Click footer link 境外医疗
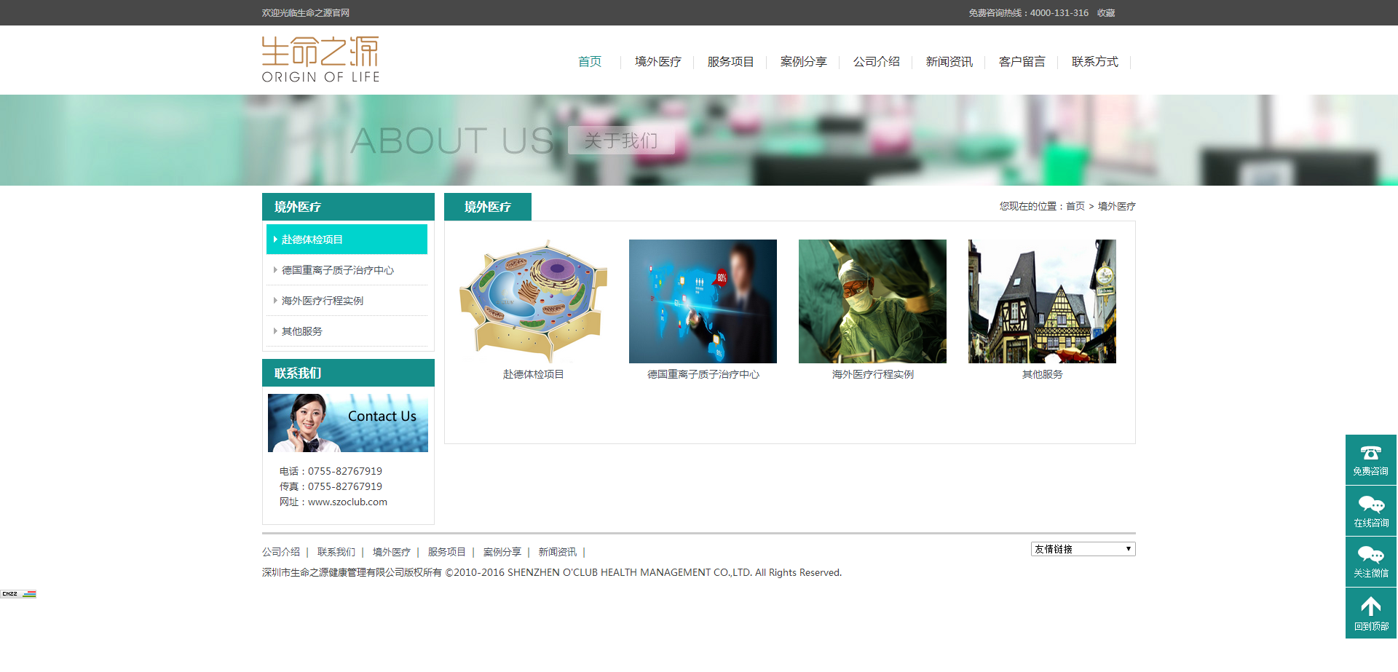Image resolution: width=1398 pixels, height=672 pixels. 392,553
